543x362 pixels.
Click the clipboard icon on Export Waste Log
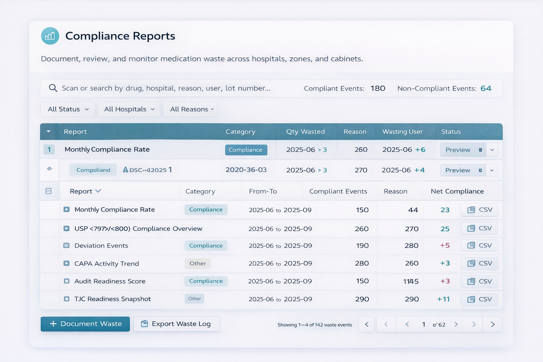(x=145, y=323)
